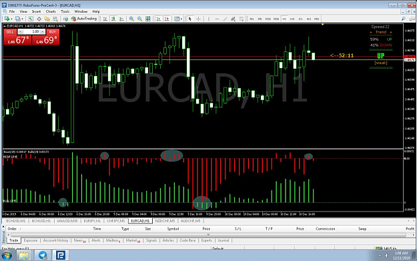Image resolution: width=417 pixels, height=261 pixels.
Task: Open dropdown arrow next to New Chart icon
Action: [x=11, y=19]
